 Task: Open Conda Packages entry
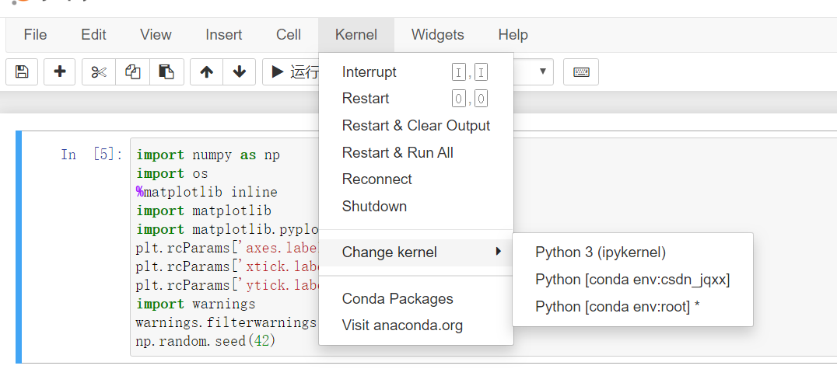click(397, 299)
